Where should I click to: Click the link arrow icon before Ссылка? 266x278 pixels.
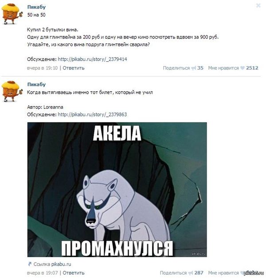[30, 264]
